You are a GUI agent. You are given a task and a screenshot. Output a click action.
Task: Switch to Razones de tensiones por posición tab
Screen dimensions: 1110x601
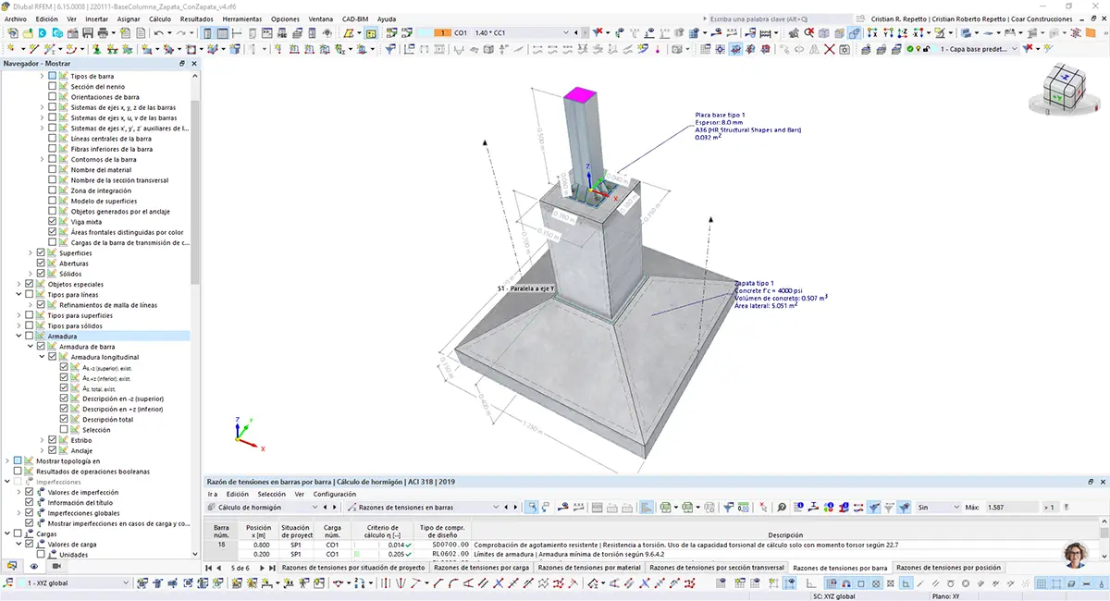(x=948, y=567)
